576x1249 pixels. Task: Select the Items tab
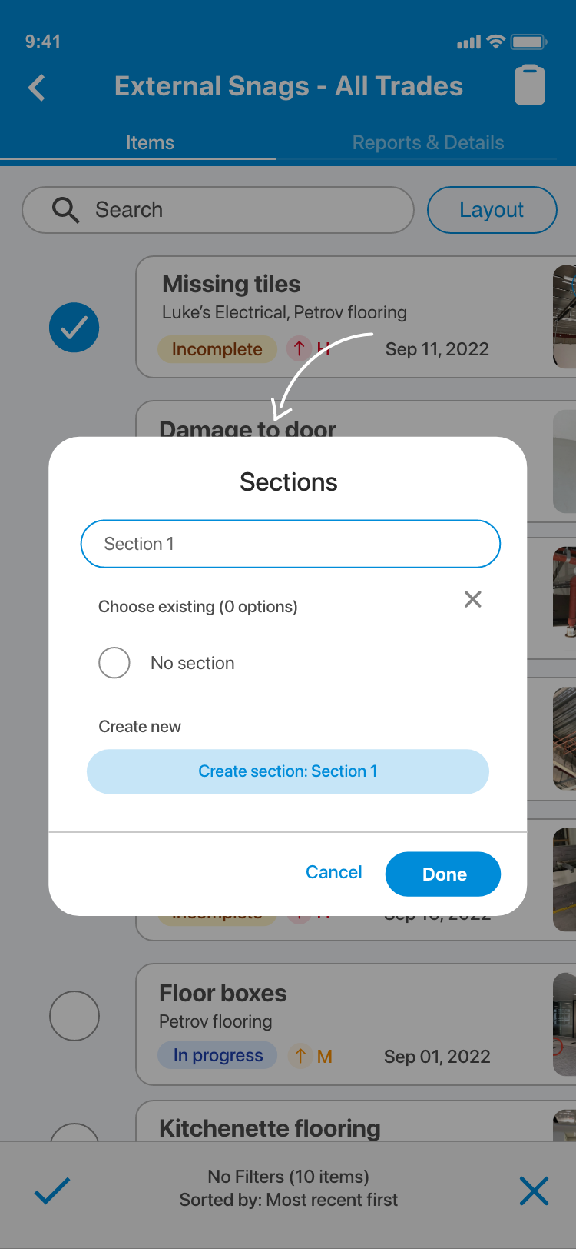tap(150, 143)
